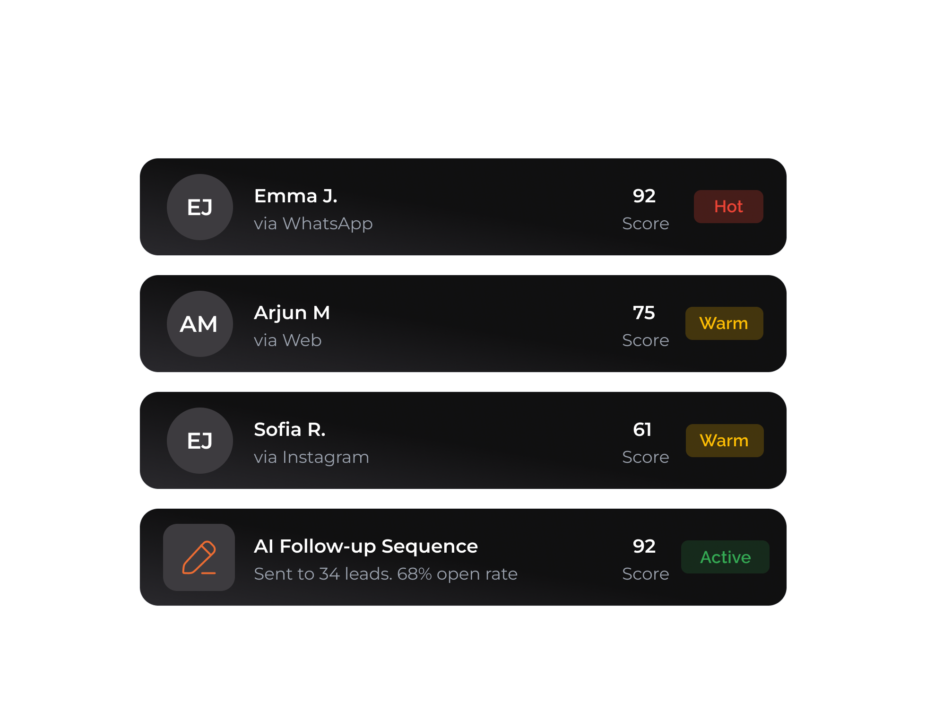926x712 pixels.
Task: Click the AM avatar for Arjun M
Action: click(x=199, y=324)
